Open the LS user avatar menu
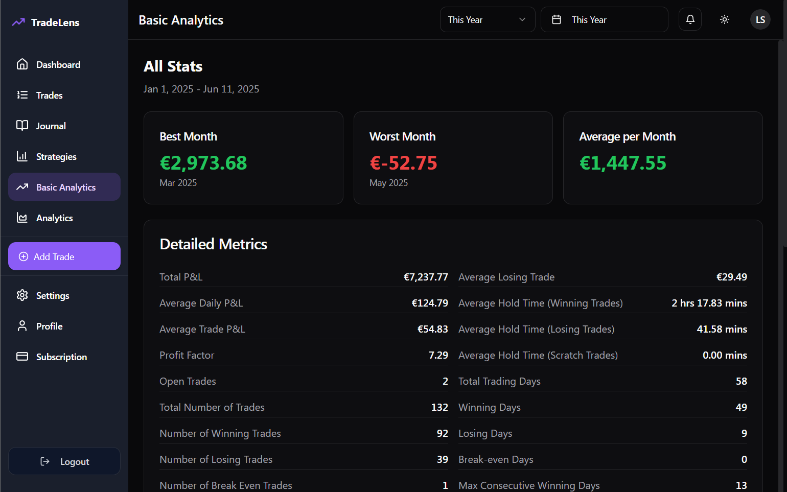787x492 pixels. pyautogui.click(x=760, y=19)
